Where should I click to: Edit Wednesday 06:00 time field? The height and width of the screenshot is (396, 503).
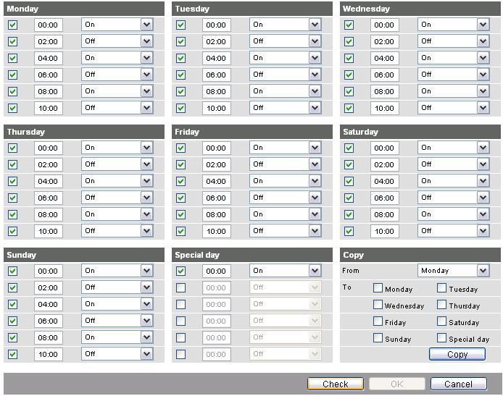[385, 75]
